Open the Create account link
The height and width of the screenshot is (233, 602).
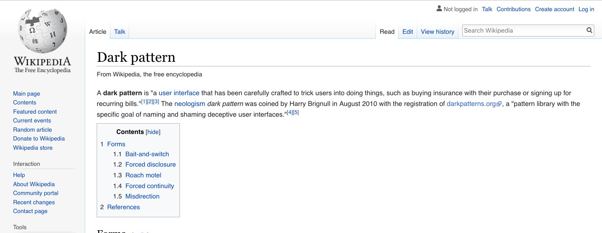(554, 9)
